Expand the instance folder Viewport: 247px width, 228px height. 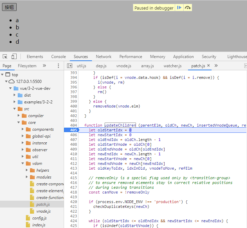(x=23, y=143)
